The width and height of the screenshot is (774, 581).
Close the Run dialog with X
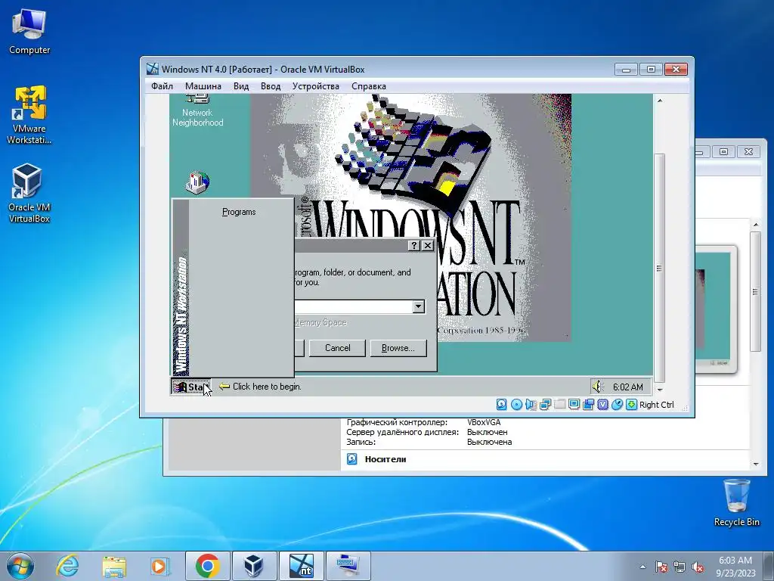pos(428,246)
